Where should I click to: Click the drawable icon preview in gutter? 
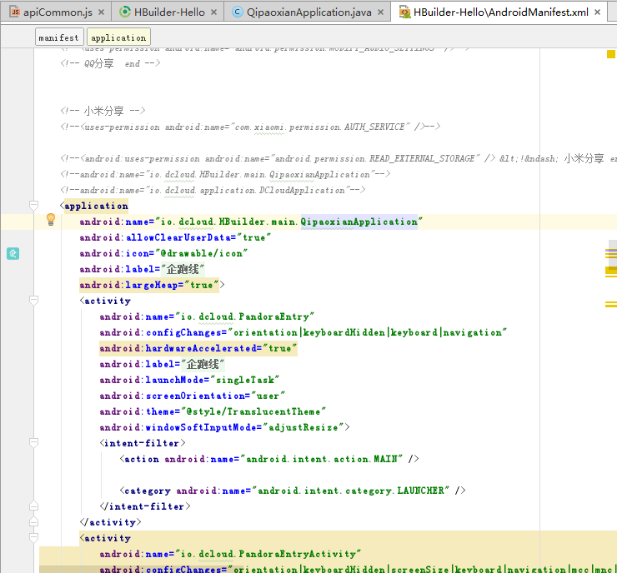pyautogui.click(x=13, y=253)
